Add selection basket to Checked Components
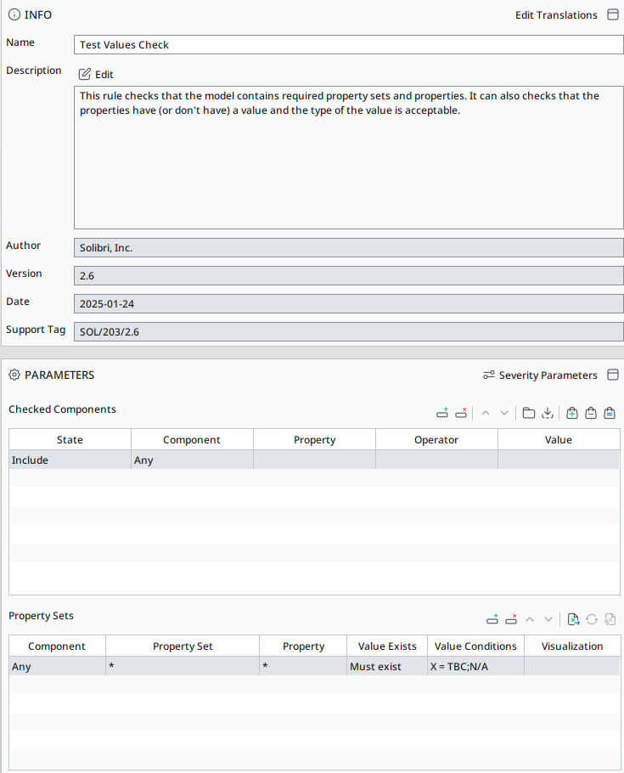The image size is (624, 773). pyautogui.click(x=572, y=413)
